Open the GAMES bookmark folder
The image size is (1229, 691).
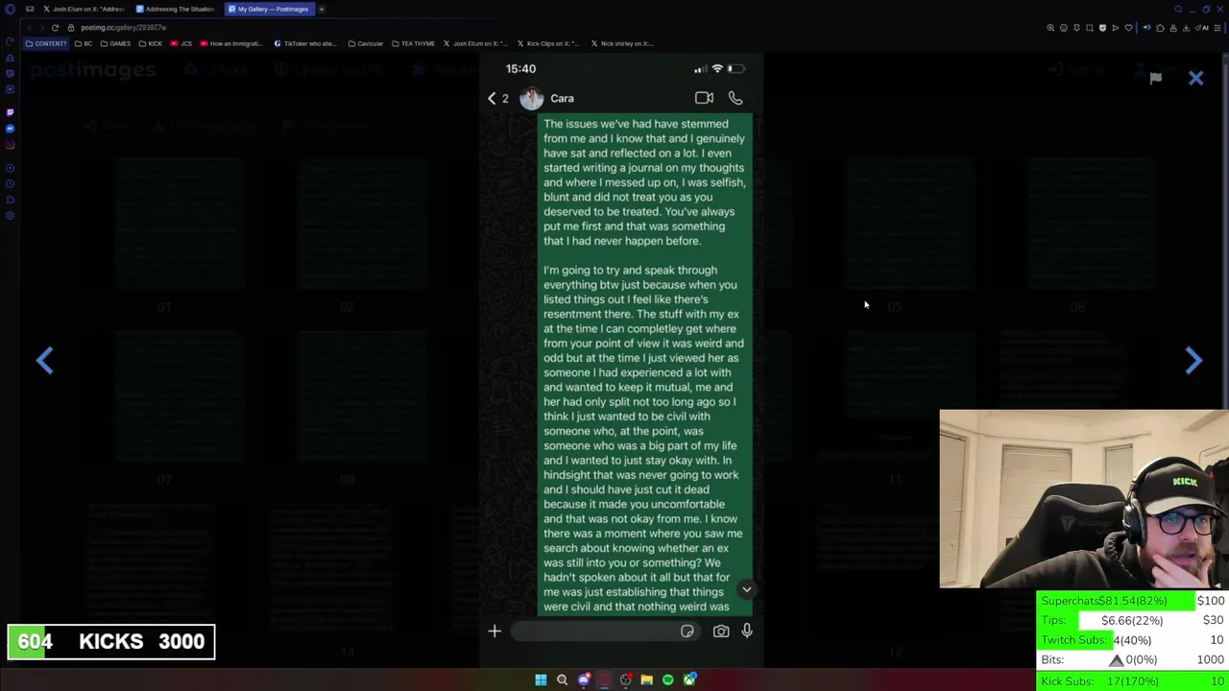tap(115, 43)
